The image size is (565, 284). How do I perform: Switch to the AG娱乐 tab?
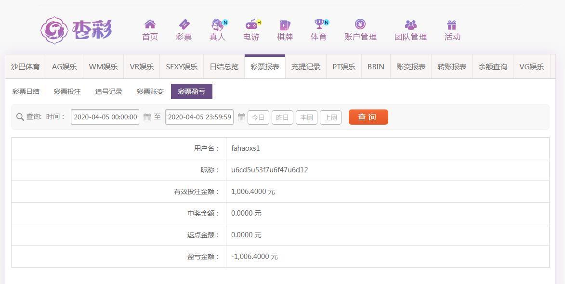tap(65, 66)
